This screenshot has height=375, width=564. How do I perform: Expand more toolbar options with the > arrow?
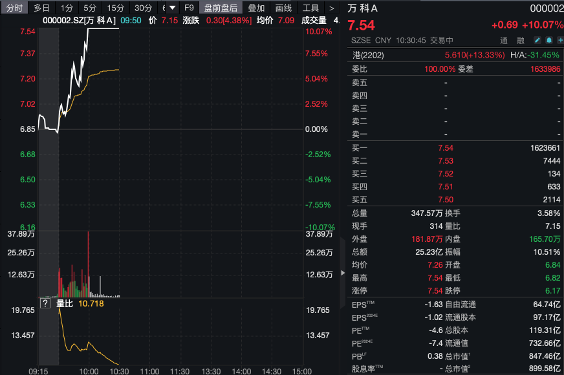click(332, 8)
